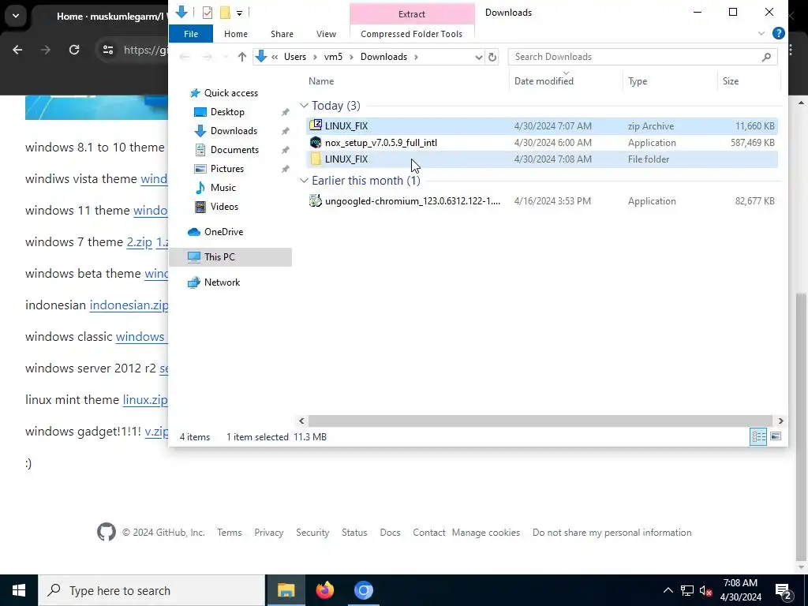Click Users in the address breadcrumb
The width and height of the screenshot is (808, 606).
coord(295,57)
